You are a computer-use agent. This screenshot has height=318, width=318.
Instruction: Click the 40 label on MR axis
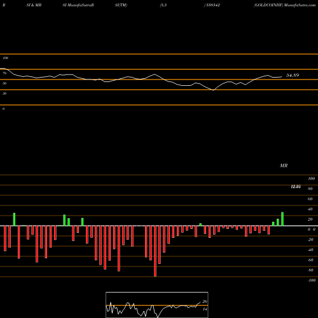pyautogui.click(x=310, y=209)
